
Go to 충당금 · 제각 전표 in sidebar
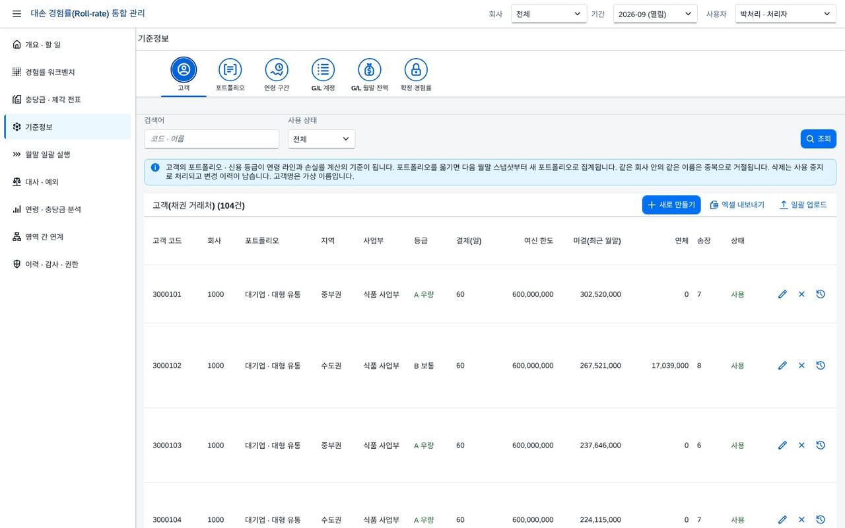pos(67,100)
